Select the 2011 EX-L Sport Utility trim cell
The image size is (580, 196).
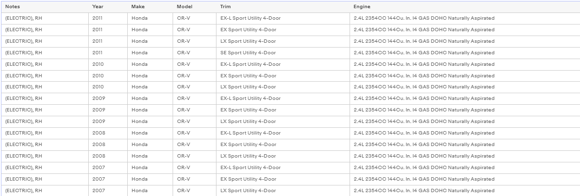tap(283, 18)
